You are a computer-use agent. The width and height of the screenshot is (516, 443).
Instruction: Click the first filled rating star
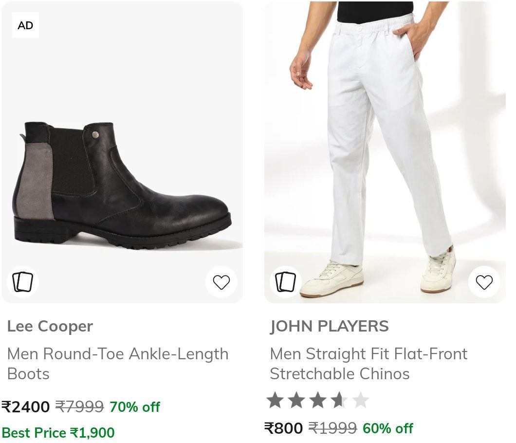[275, 400]
